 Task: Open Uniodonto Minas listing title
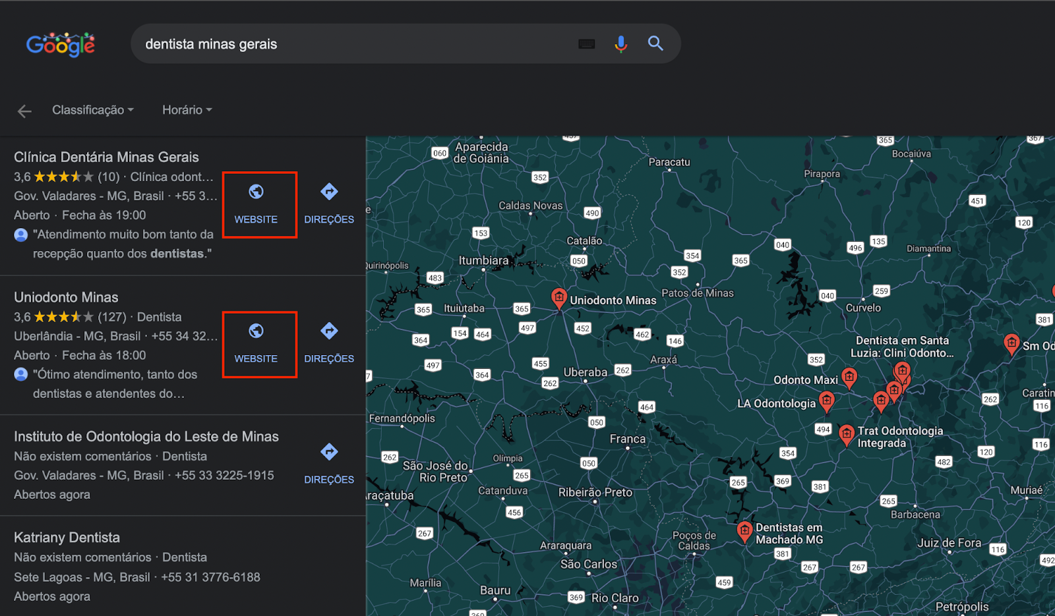click(x=66, y=297)
